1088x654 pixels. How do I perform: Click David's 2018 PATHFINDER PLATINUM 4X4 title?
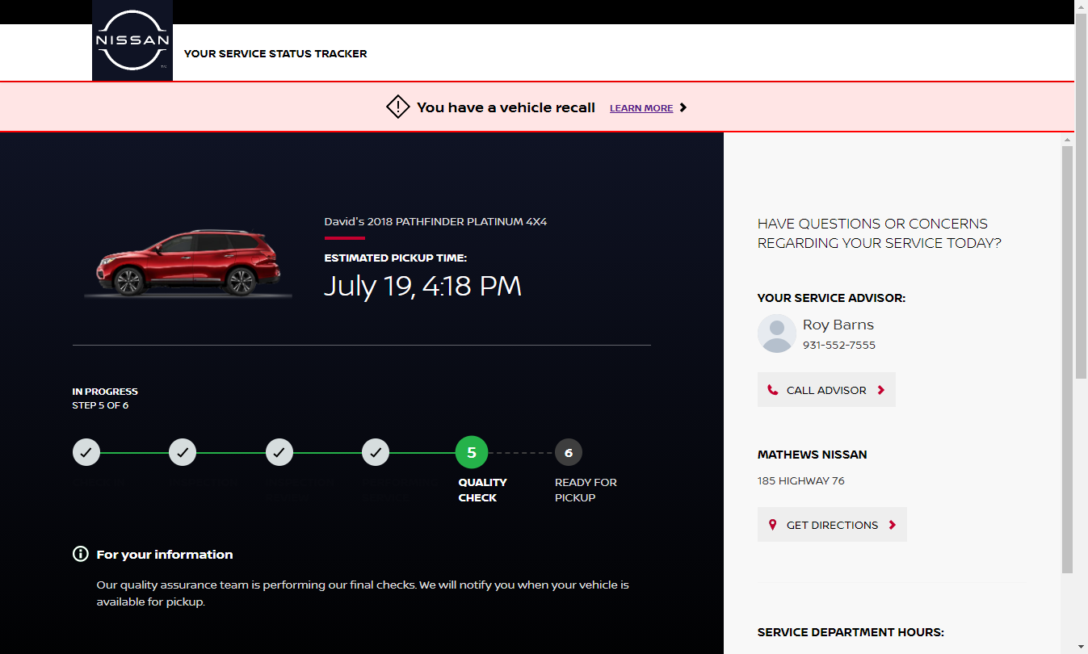pos(436,221)
